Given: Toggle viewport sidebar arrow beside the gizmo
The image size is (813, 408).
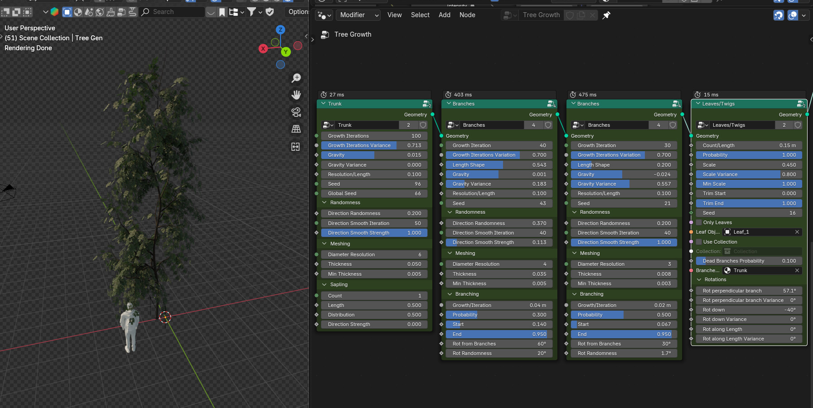Looking at the screenshot, I should pyautogui.click(x=306, y=36).
